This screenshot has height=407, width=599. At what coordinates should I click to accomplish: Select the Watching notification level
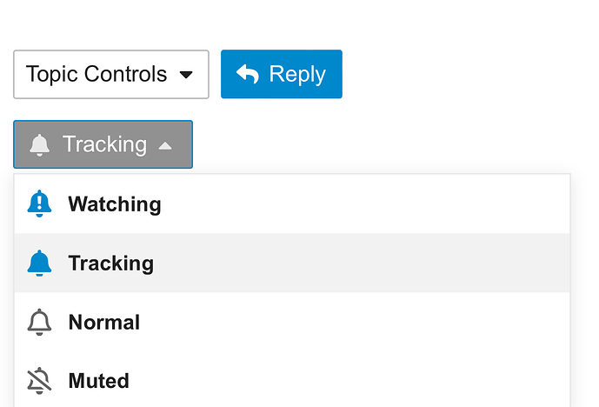(x=115, y=204)
